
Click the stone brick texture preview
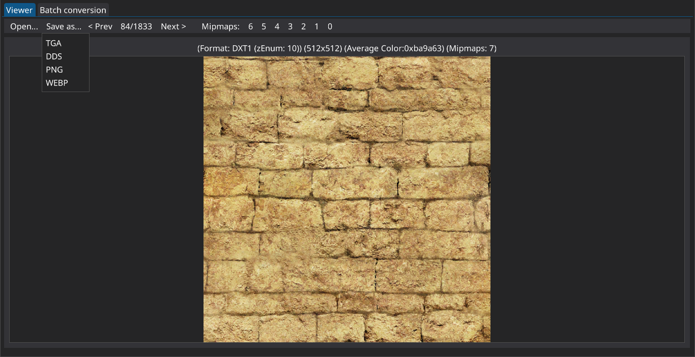[x=347, y=199]
